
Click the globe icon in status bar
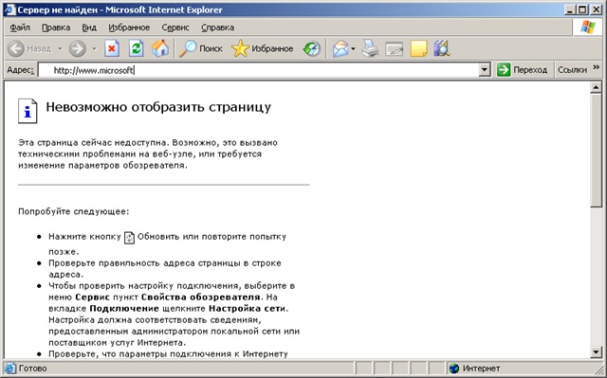[x=453, y=369]
